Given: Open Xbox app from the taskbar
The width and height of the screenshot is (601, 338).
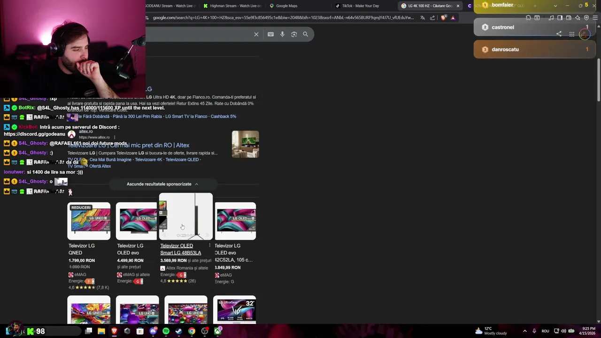Looking at the screenshot, I should [218, 331].
